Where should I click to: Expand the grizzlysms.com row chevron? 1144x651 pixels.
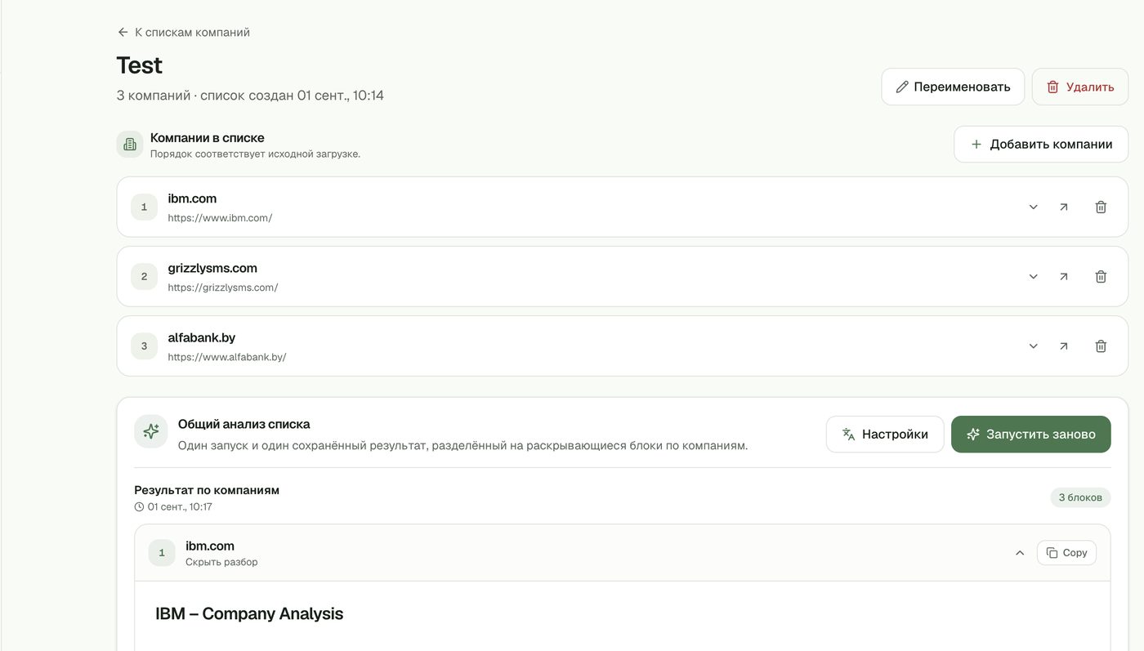(1034, 277)
